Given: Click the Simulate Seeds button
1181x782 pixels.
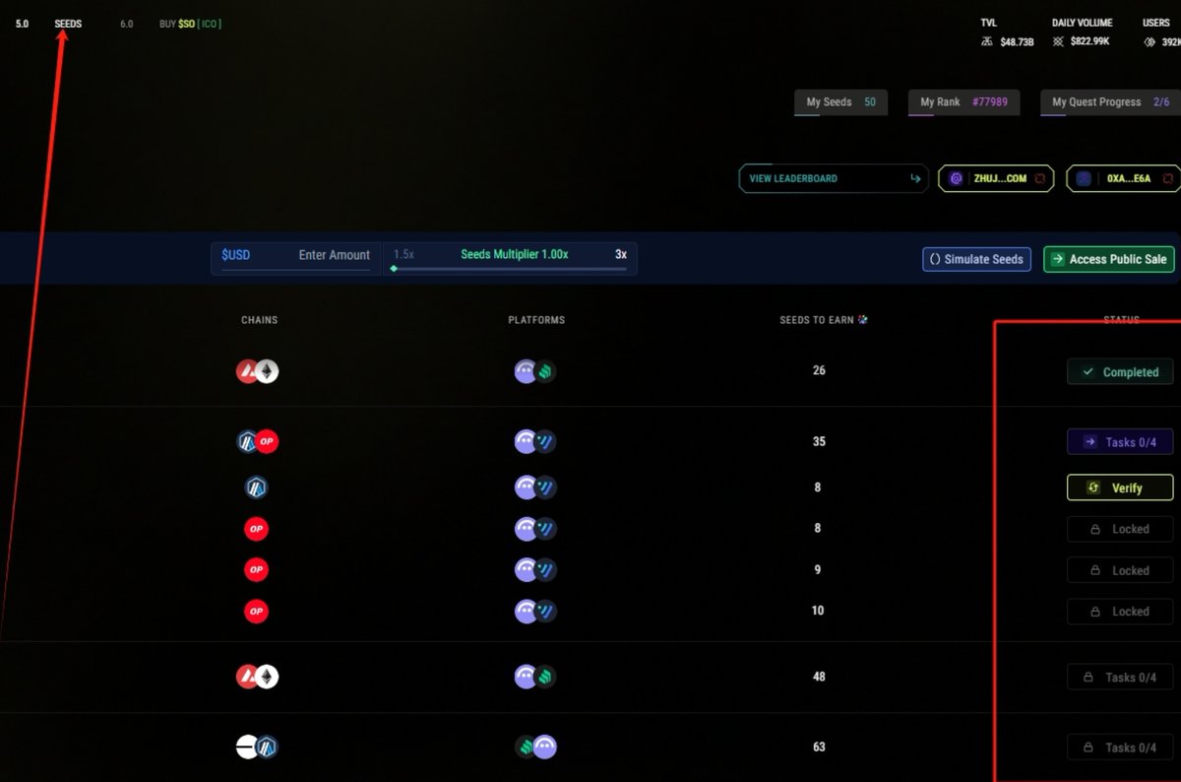Looking at the screenshot, I should coord(976,259).
